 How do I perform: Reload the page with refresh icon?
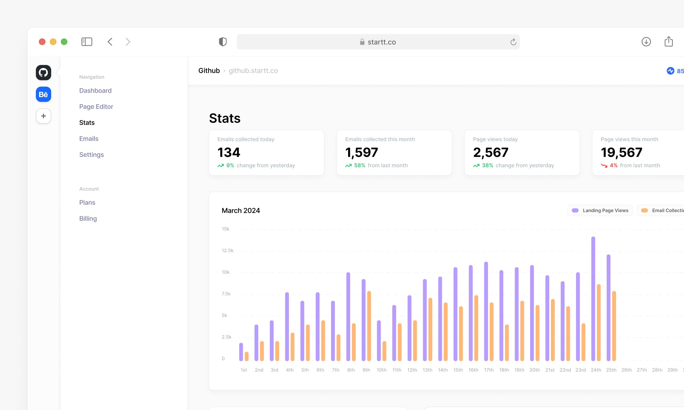pyautogui.click(x=513, y=42)
